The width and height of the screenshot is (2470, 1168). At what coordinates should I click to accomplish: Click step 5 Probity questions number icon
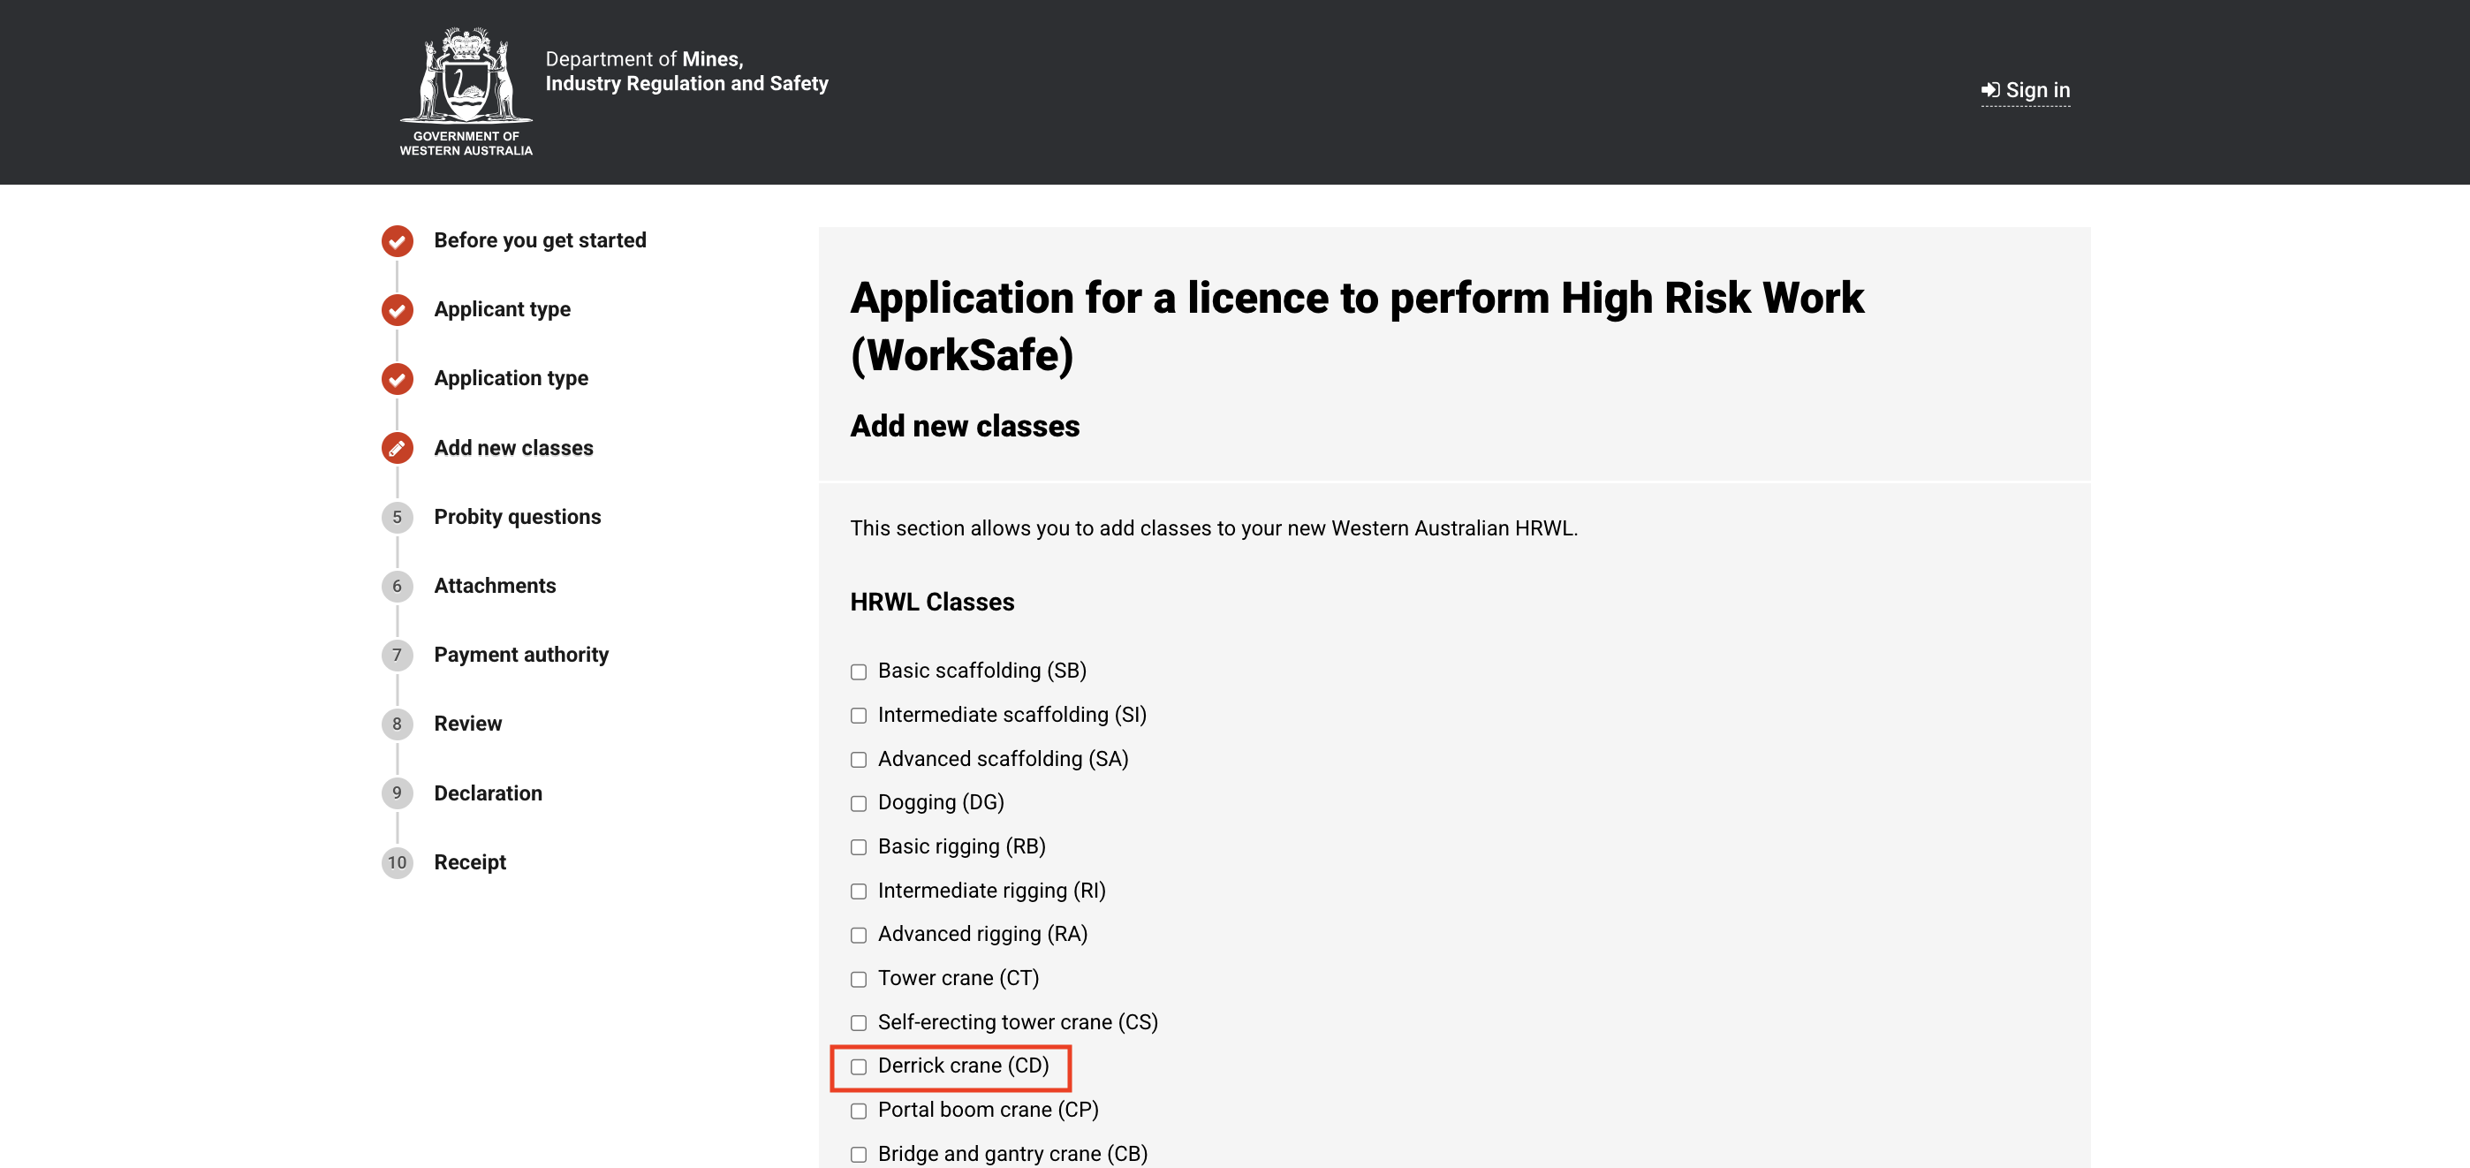[x=397, y=517]
